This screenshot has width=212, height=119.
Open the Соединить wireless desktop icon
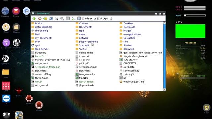[6, 43]
